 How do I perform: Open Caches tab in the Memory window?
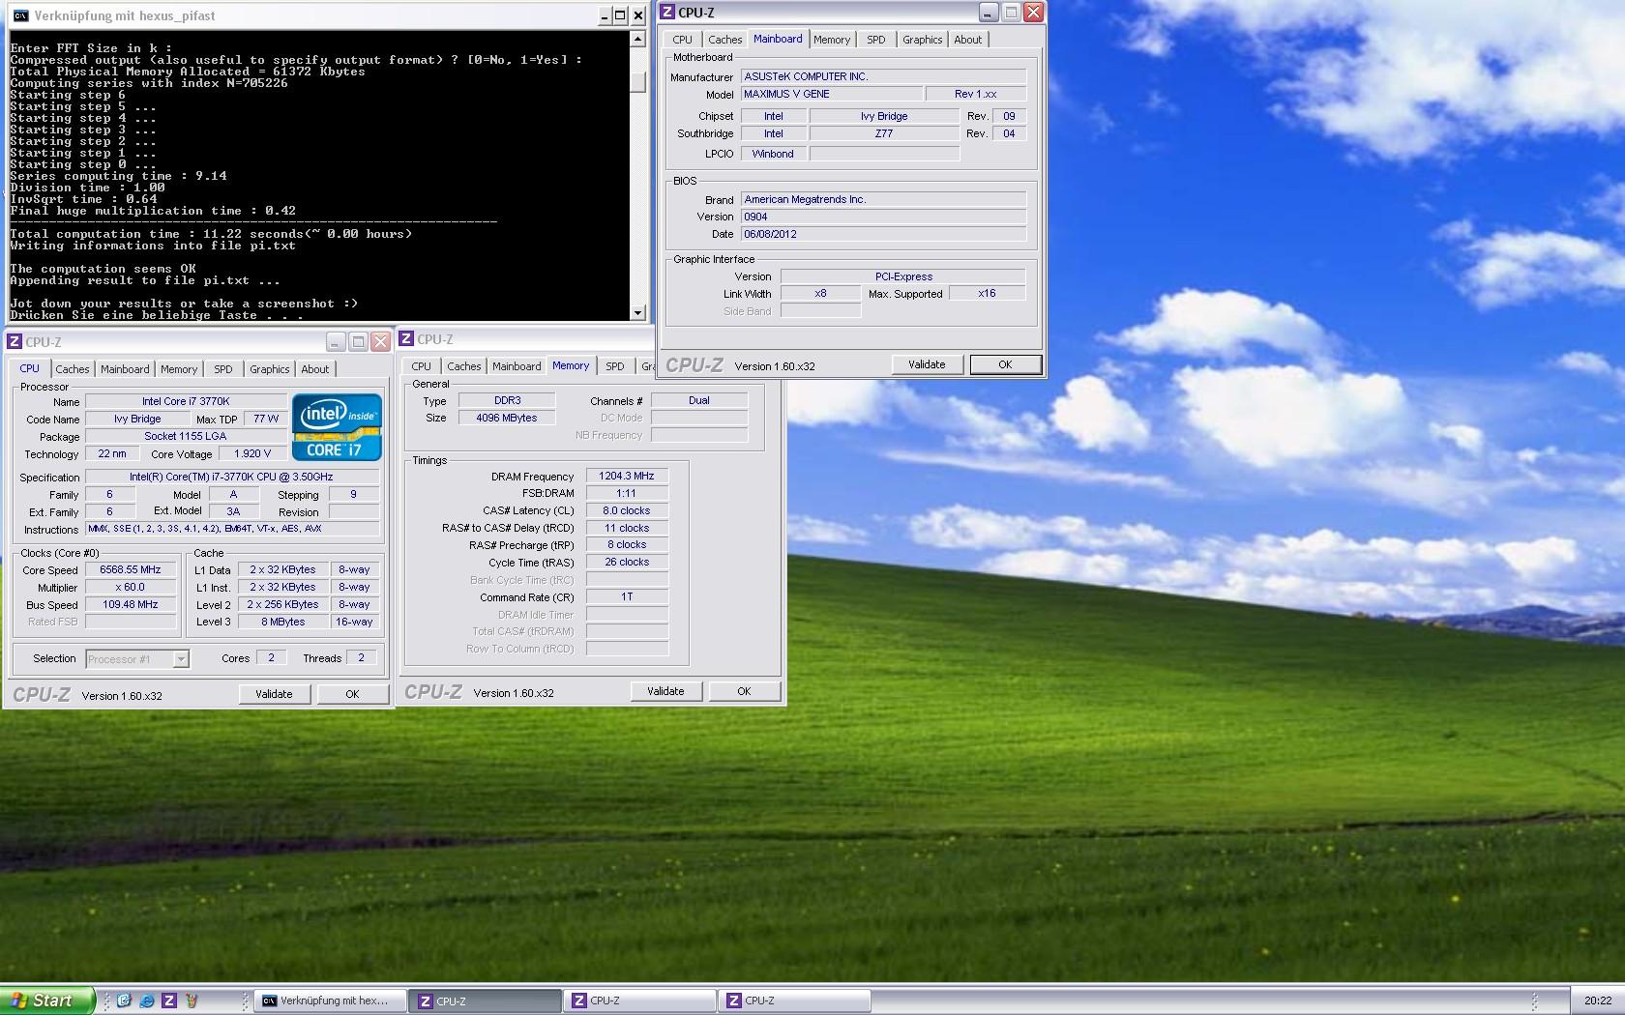coord(463,366)
